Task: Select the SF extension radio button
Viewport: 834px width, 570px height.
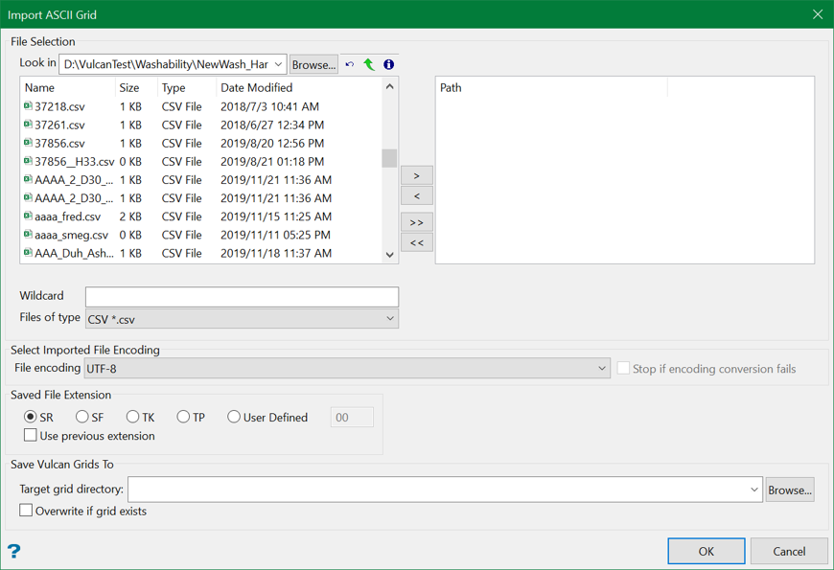Action: [82, 417]
